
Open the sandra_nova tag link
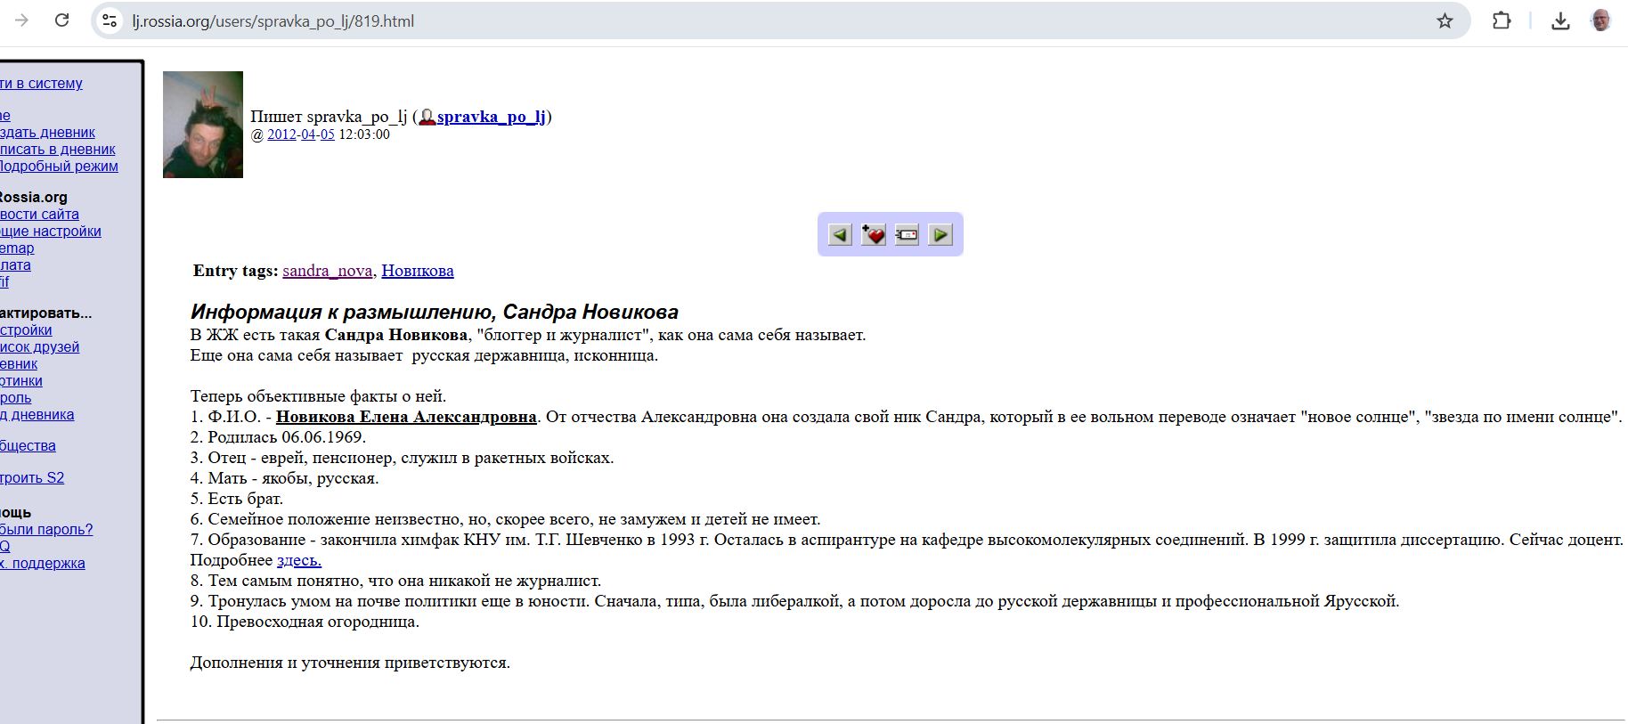pyautogui.click(x=327, y=271)
